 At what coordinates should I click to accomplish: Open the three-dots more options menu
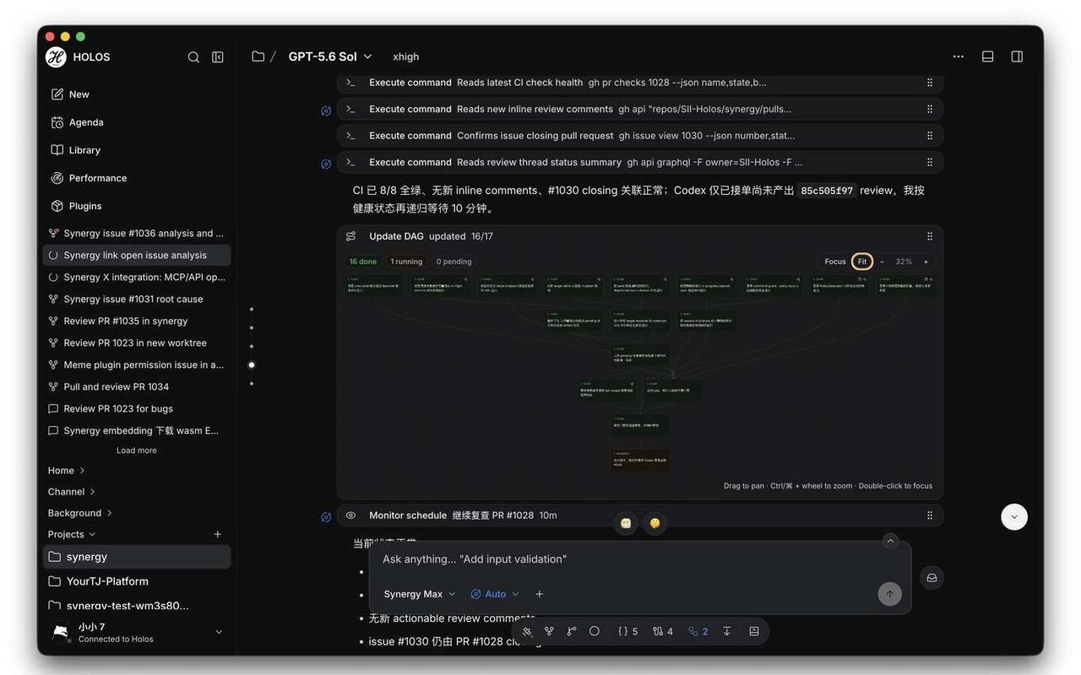click(959, 57)
